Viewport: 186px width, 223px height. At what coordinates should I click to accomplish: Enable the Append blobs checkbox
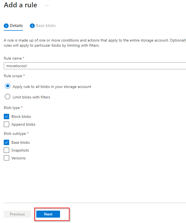pyautogui.click(x=6, y=124)
